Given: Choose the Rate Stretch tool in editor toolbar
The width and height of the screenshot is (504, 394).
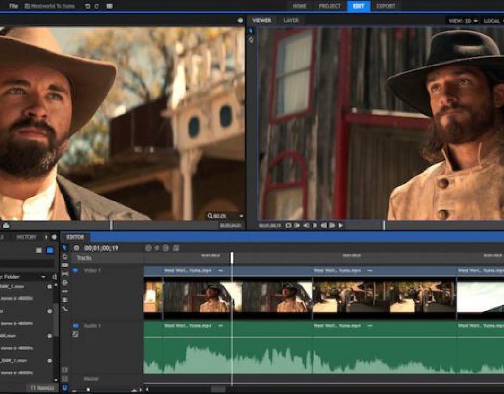Looking at the screenshot, I should (64, 309).
